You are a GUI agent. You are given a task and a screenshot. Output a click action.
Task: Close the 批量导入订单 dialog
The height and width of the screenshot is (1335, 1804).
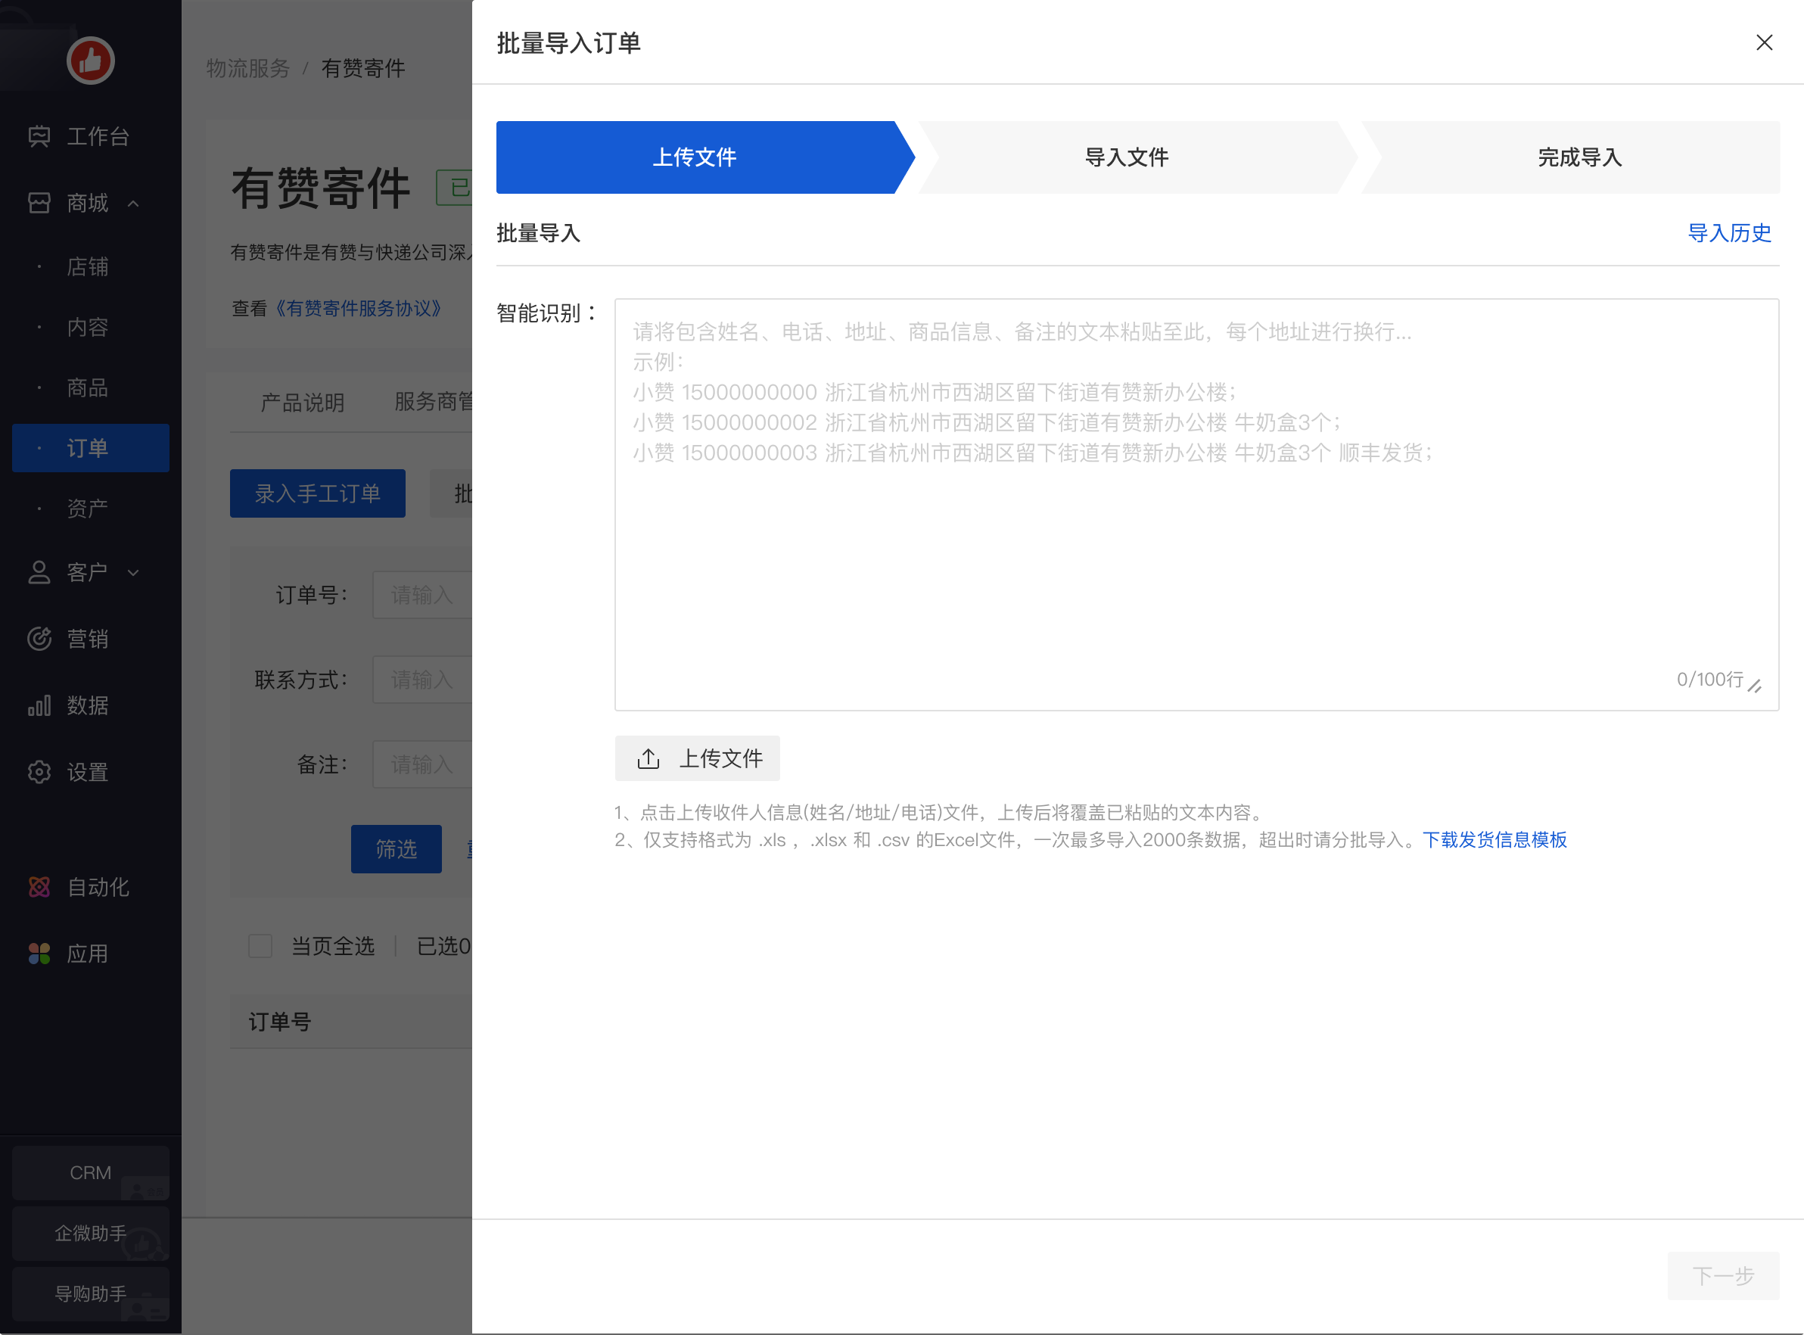click(x=1764, y=43)
